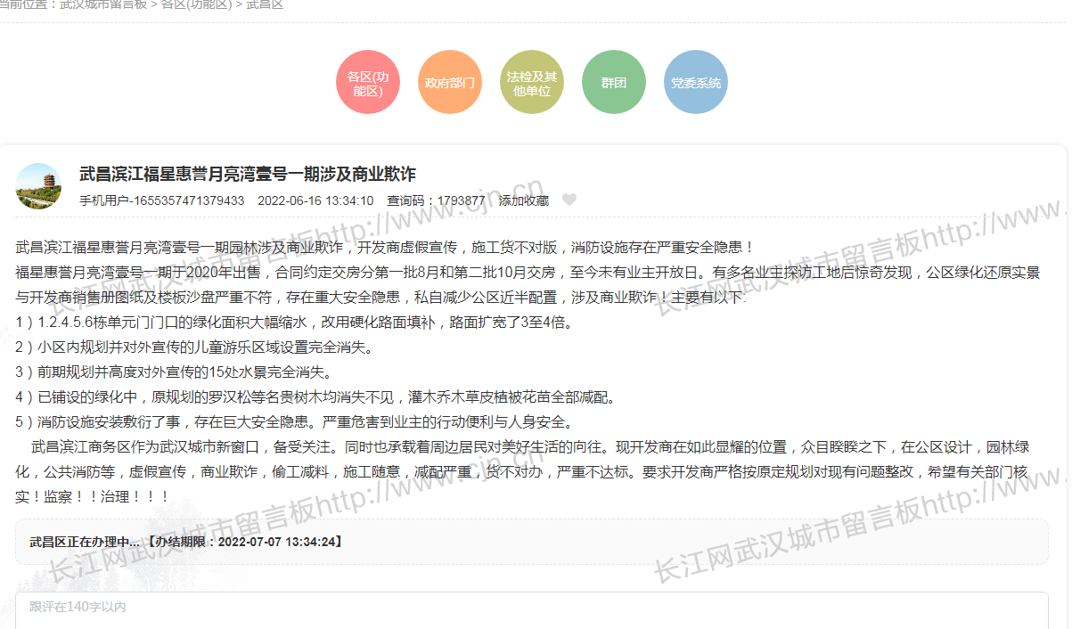Click 添加收藏 to bookmark this post

(x=524, y=200)
